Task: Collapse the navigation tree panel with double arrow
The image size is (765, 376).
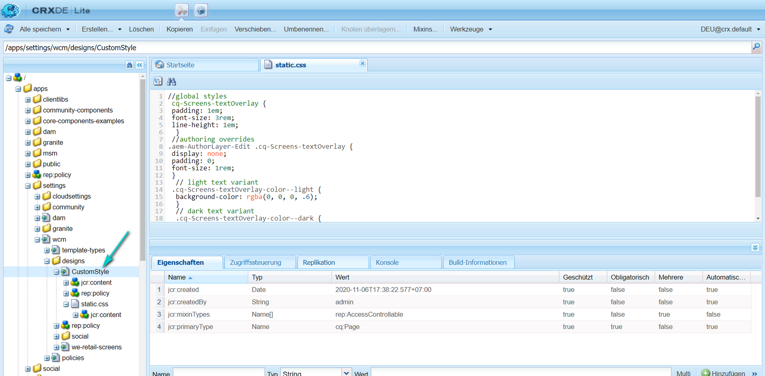Action: (x=140, y=65)
